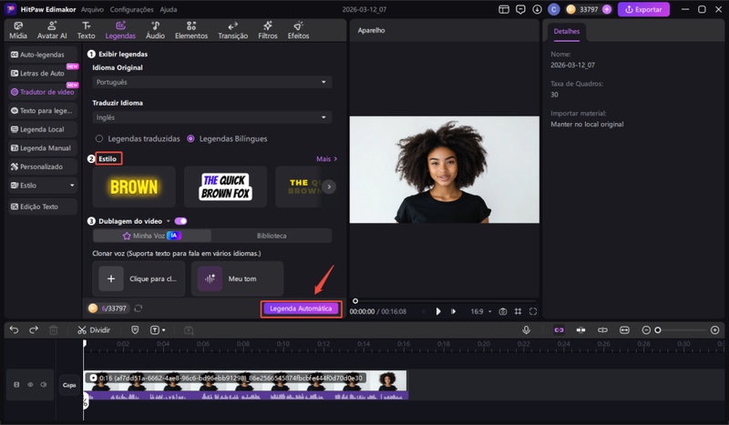Take a snapshot with the camera icon
This screenshot has height=425, width=729.
(502, 311)
